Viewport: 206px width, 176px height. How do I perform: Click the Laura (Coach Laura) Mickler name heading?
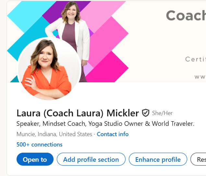click(x=78, y=113)
